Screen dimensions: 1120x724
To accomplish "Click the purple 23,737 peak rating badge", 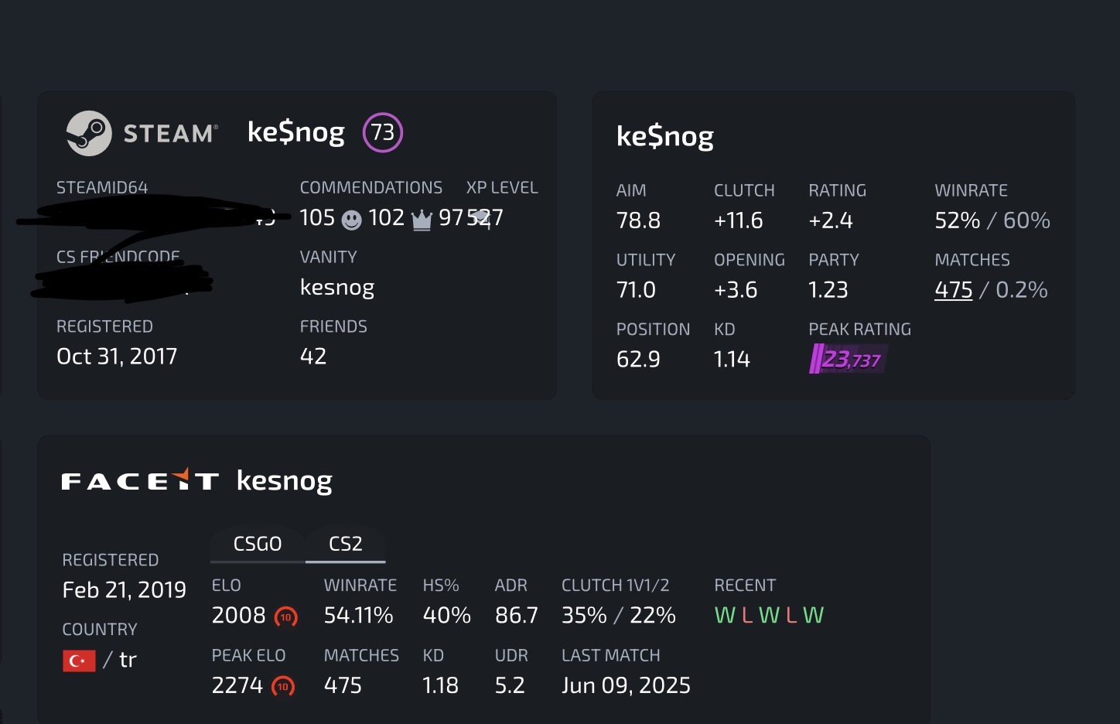I will (849, 360).
